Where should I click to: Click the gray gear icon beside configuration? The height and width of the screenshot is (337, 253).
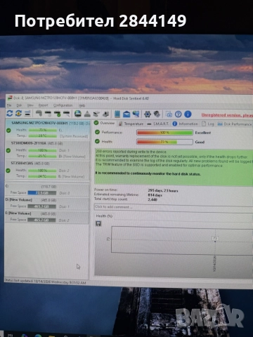pos(157,114)
